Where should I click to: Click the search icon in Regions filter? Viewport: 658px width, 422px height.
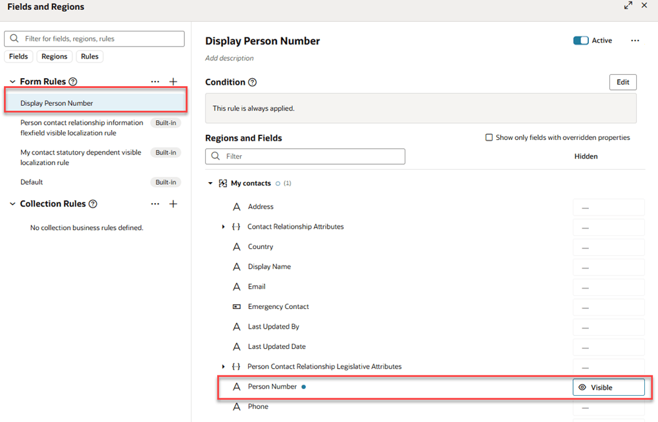(216, 156)
